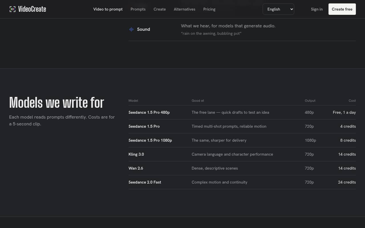Click the Sound label text
Image resolution: width=365 pixels, height=228 pixels.
pos(143,29)
